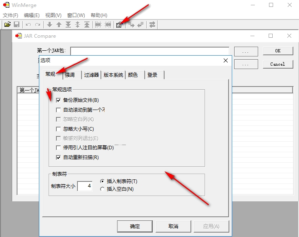This screenshot has width=299, height=237.
Task: Enable 忽略大小写(C) checkbox
Action: [x=58, y=129]
